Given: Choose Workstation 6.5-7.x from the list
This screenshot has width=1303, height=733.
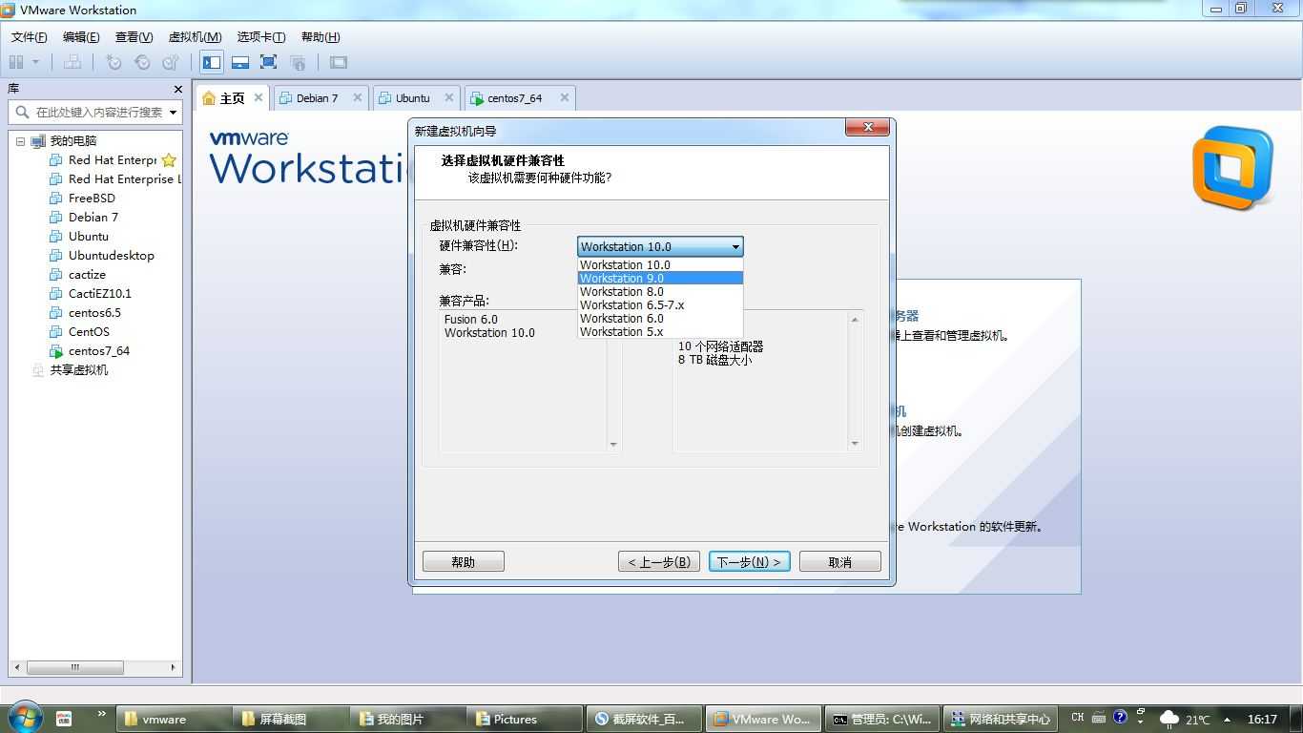Looking at the screenshot, I should (660, 305).
